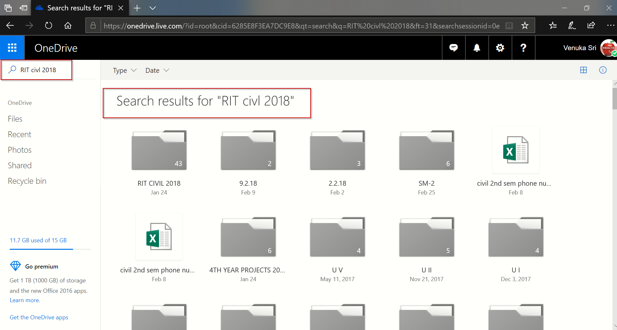Open Edge's more options menu

tap(611, 25)
